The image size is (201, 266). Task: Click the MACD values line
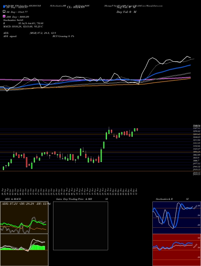tap(23, 27)
